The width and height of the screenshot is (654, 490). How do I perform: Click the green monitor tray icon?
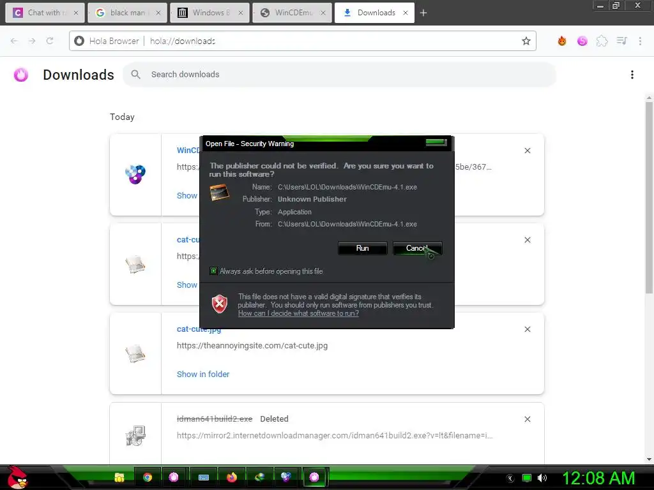pyautogui.click(x=527, y=478)
